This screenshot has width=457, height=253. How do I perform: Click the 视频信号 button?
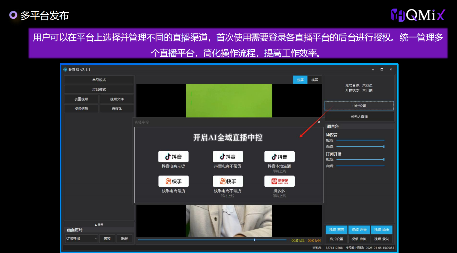click(x=81, y=109)
